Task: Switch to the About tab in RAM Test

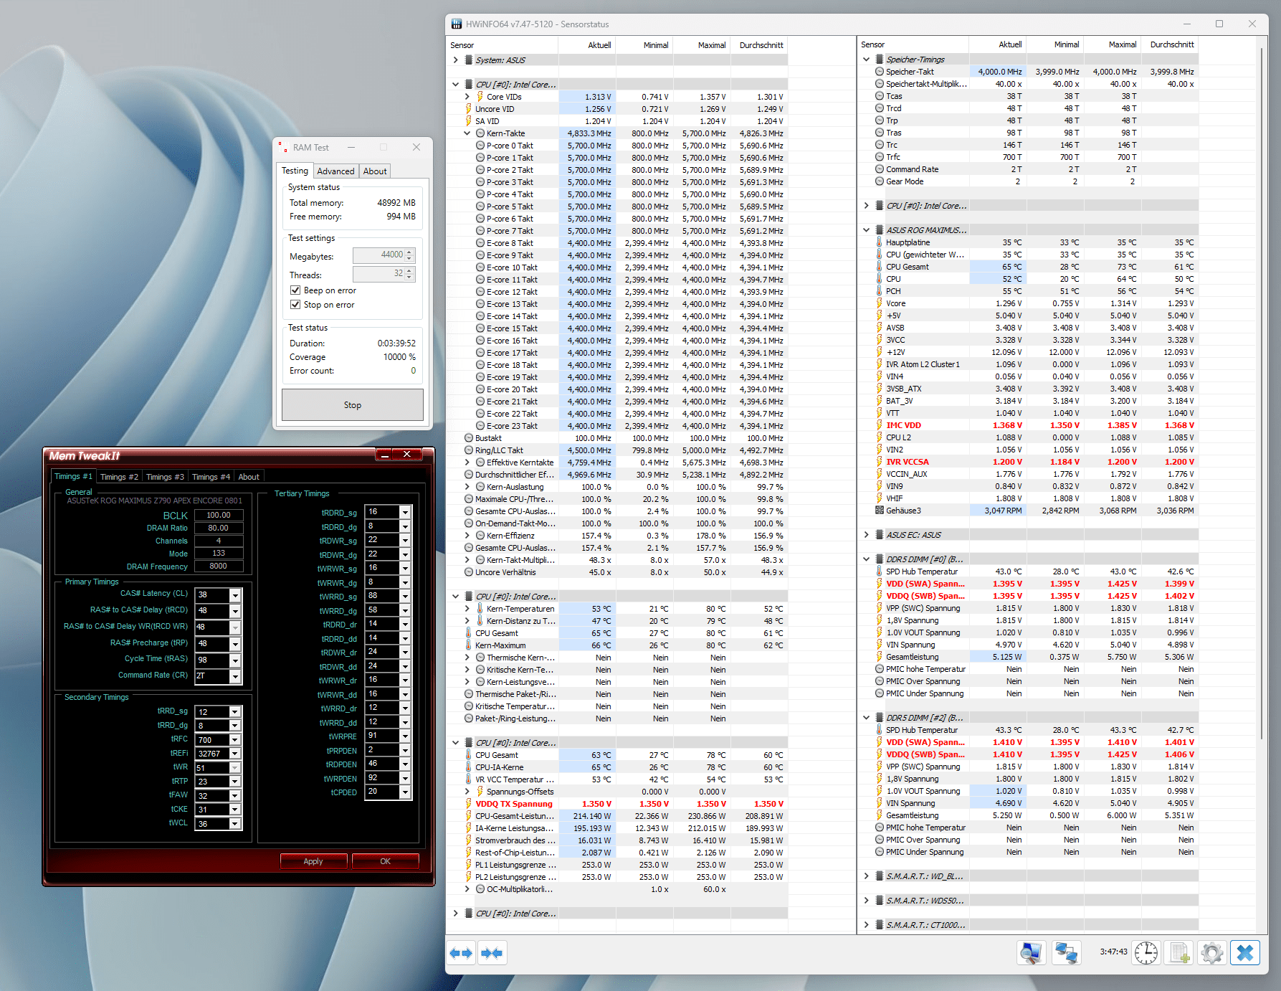Action: point(375,171)
